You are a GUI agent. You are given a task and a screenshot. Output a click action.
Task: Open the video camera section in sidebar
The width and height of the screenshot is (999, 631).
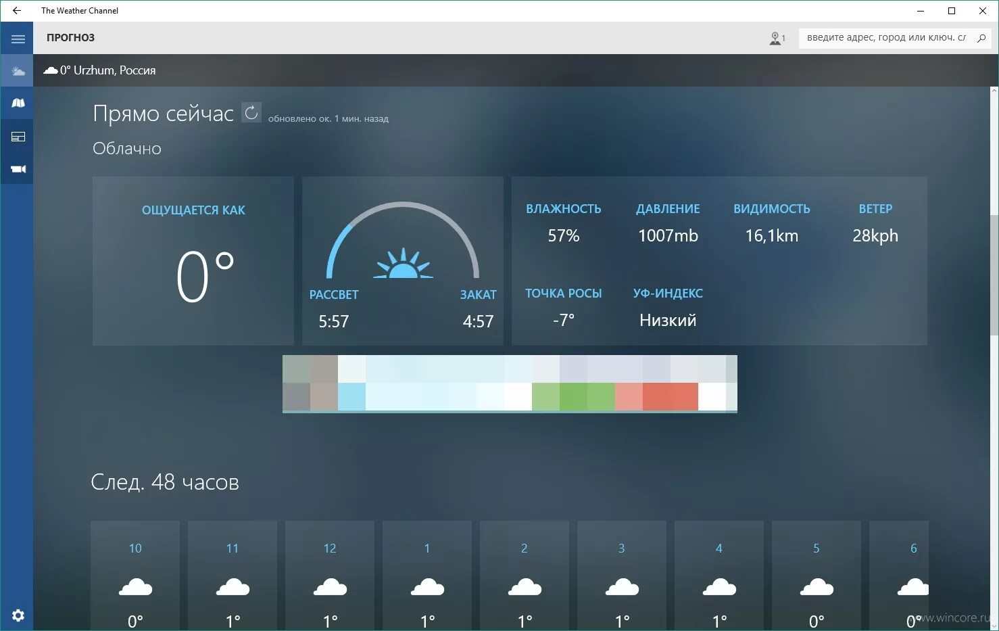[18, 169]
